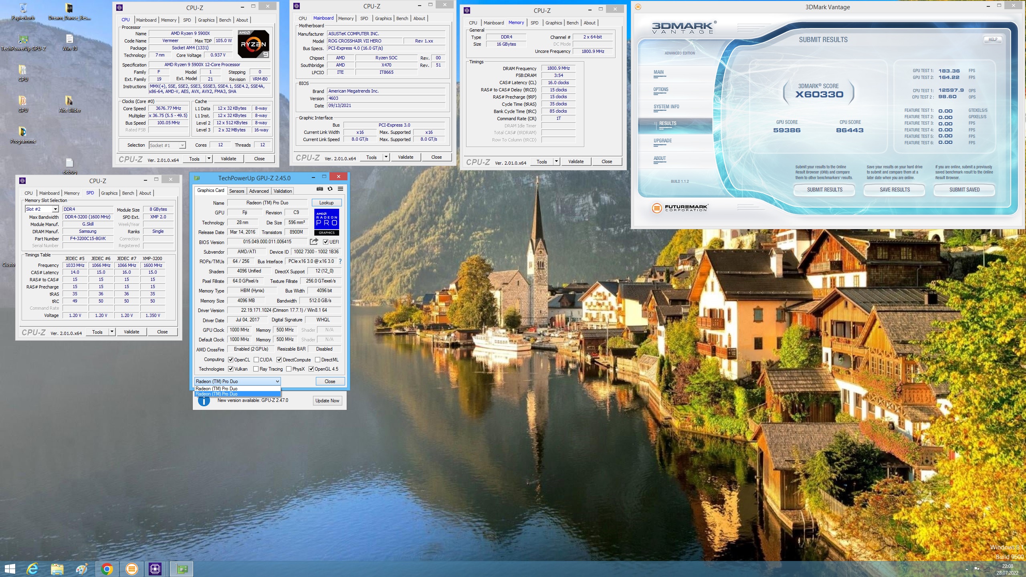This screenshot has height=577, width=1026.
Task: Open the Programme desktop folder
Action: pos(23,135)
